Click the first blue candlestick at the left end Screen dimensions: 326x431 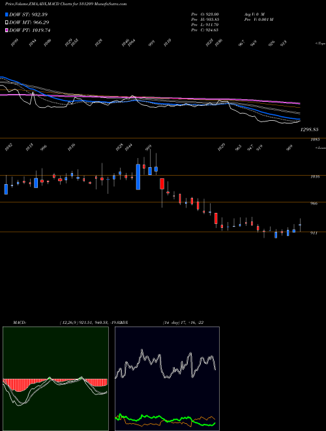pos(6,189)
